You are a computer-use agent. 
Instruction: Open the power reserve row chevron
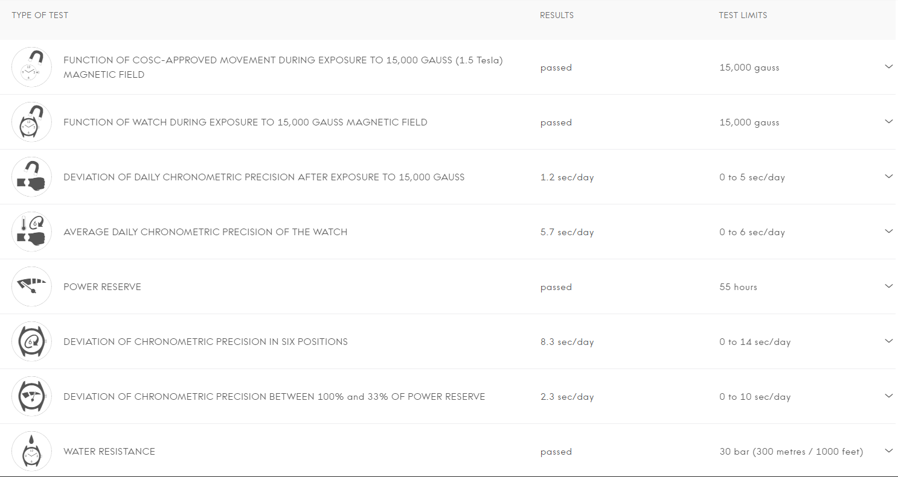[888, 286]
